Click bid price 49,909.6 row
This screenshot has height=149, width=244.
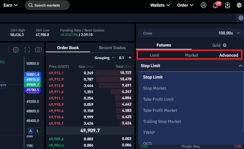(90, 139)
